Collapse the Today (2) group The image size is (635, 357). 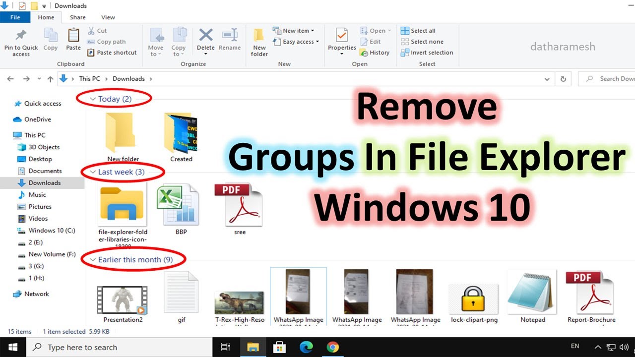92,99
